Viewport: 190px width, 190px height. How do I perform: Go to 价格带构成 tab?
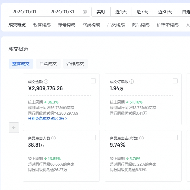tap(167, 25)
